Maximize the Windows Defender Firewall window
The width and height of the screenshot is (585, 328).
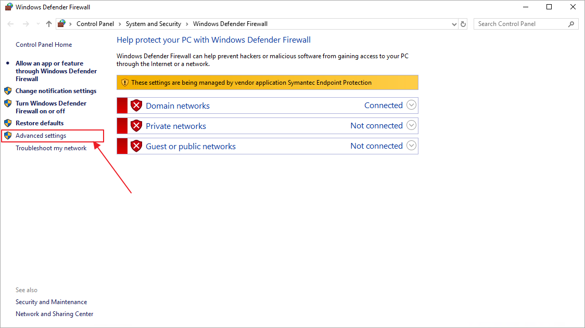pos(549,7)
